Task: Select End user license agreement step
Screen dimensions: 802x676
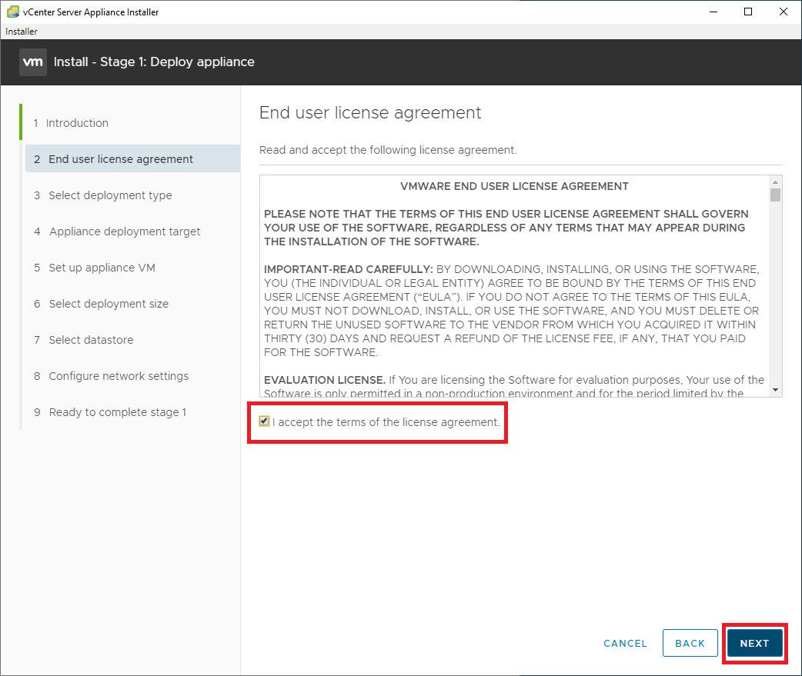Action: pos(121,159)
